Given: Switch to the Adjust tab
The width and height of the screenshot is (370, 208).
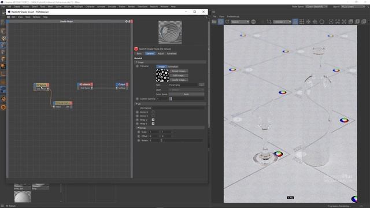Looking at the screenshot, I should (161, 54).
